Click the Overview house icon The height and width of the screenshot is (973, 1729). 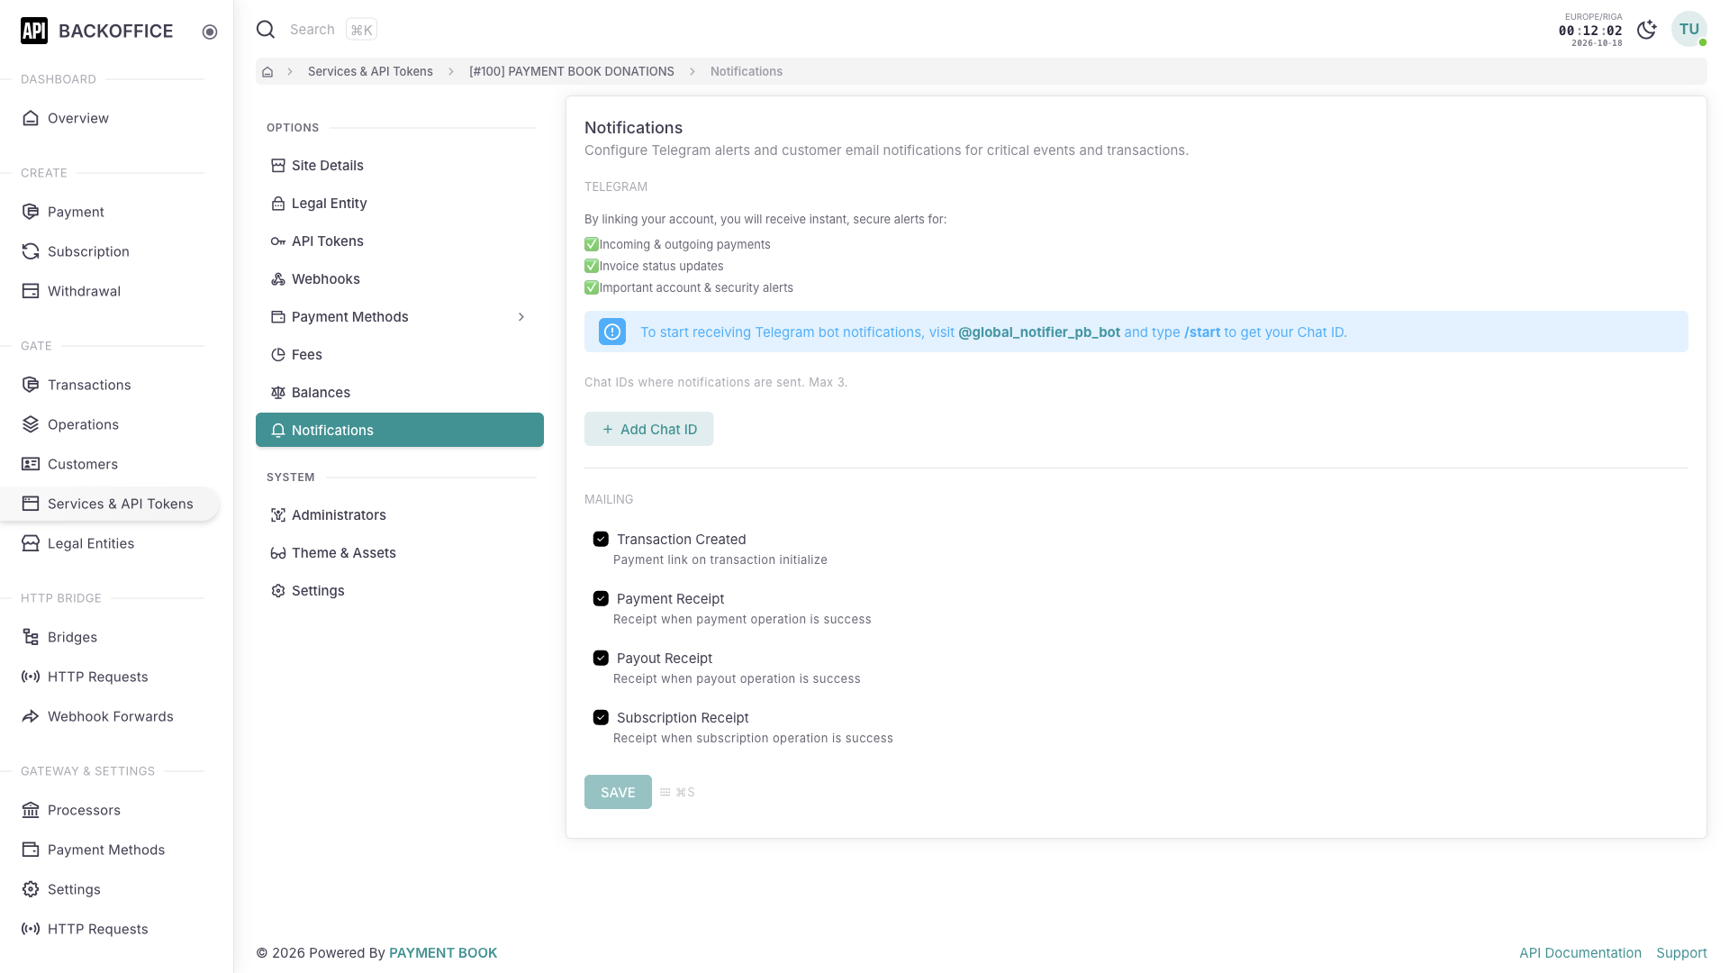tap(31, 118)
